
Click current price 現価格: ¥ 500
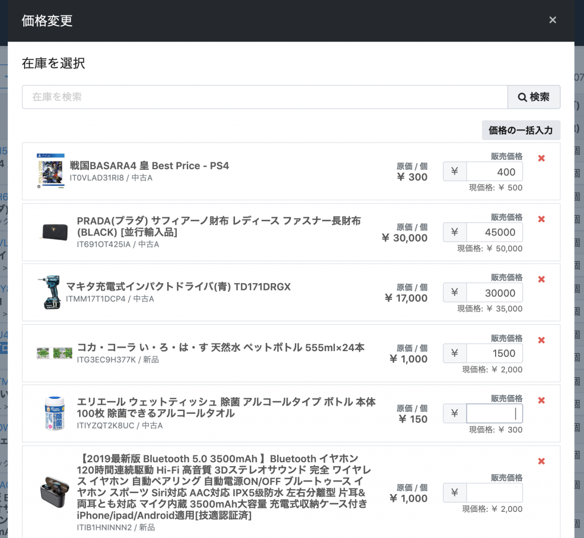[496, 188]
